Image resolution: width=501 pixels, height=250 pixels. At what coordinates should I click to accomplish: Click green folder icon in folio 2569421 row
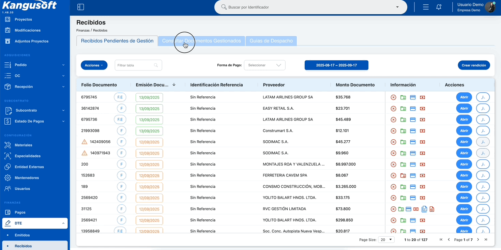pos(403,220)
